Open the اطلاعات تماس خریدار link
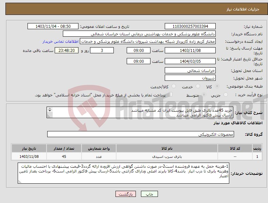The height and width of the screenshot is (203, 268). (60, 41)
